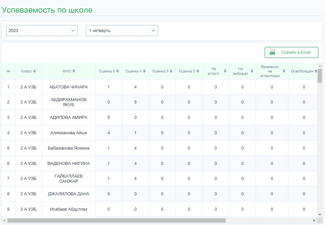Sort by Временно не аттестован arrows

pyautogui.click(x=284, y=71)
